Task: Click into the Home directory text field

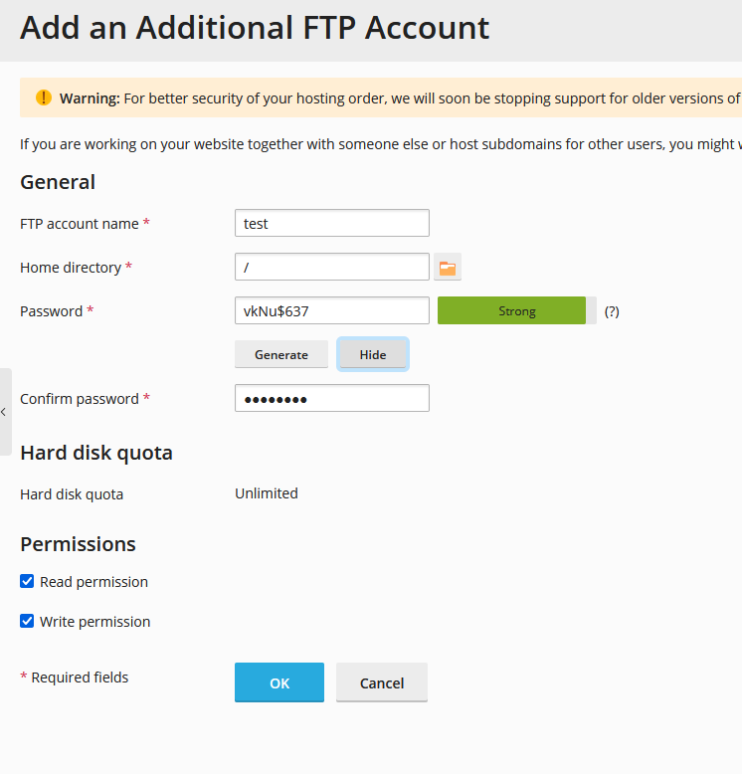Action: 332,267
